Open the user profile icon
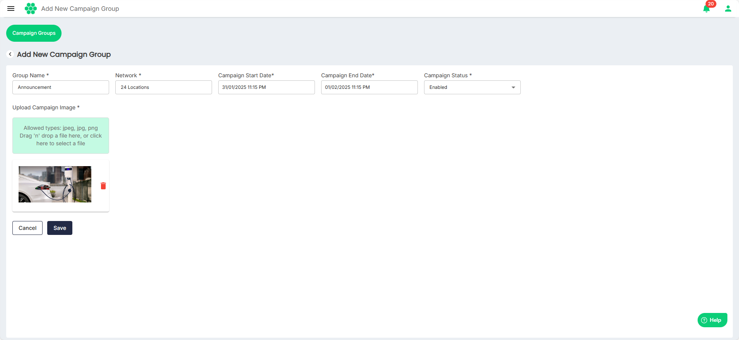This screenshot has height=340, width=739. (728, 8)
